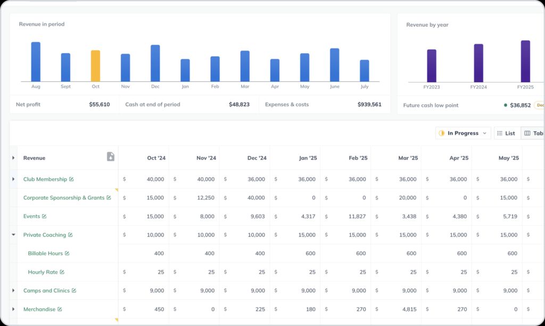
Task: Open the In Progress status dropdown
Action: (484, 133)
